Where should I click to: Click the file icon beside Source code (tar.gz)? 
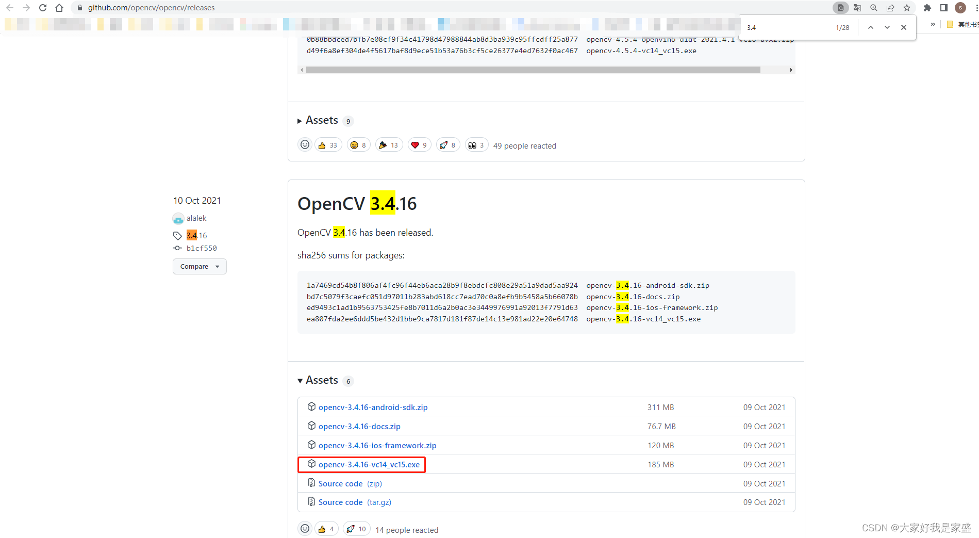tap(311, 501)
